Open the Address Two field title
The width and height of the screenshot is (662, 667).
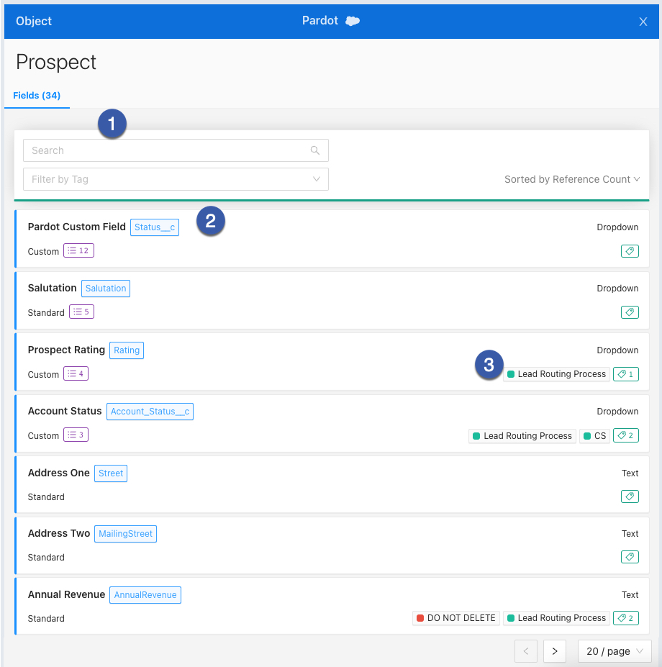tap(59, 533)
